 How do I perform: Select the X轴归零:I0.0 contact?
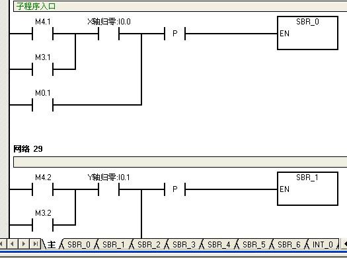(108, 34)
